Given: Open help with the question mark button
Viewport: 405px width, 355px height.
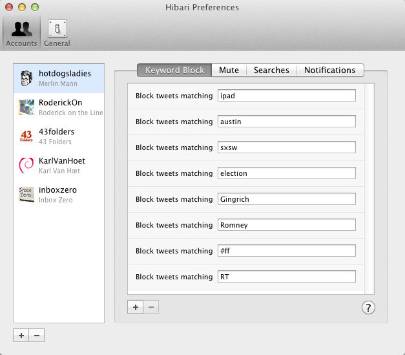Looking at the screenshot, I should (x=368, y=308).
